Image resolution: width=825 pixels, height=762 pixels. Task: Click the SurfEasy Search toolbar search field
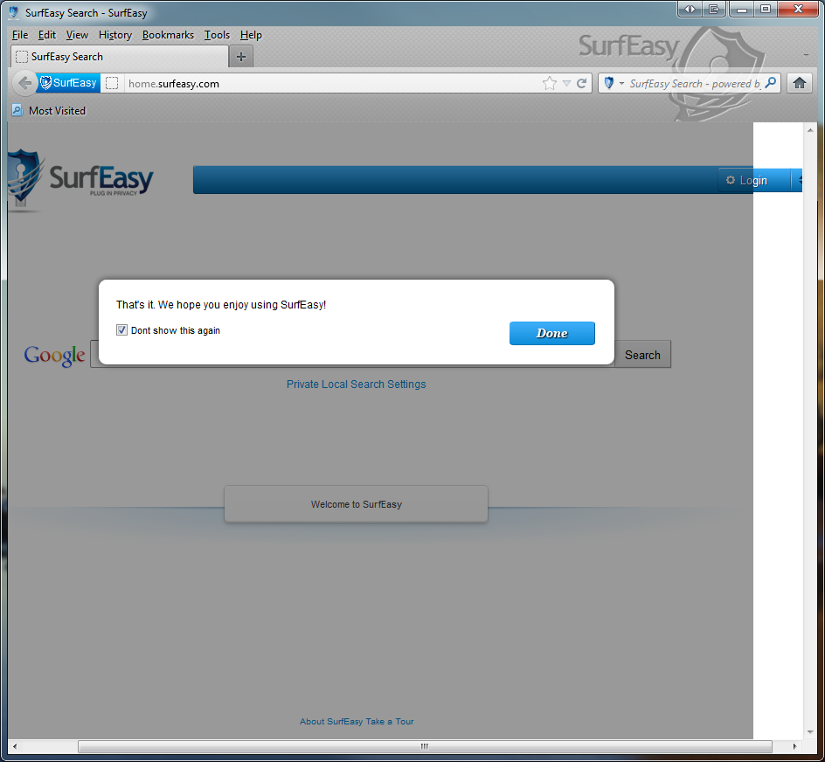pyautogui.click(x=695, y=83)
